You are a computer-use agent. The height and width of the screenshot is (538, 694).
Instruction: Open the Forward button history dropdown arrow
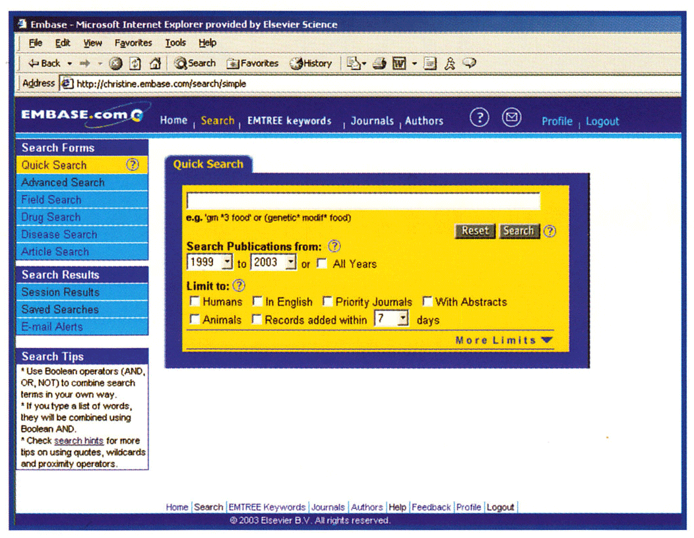pos(100,64)
